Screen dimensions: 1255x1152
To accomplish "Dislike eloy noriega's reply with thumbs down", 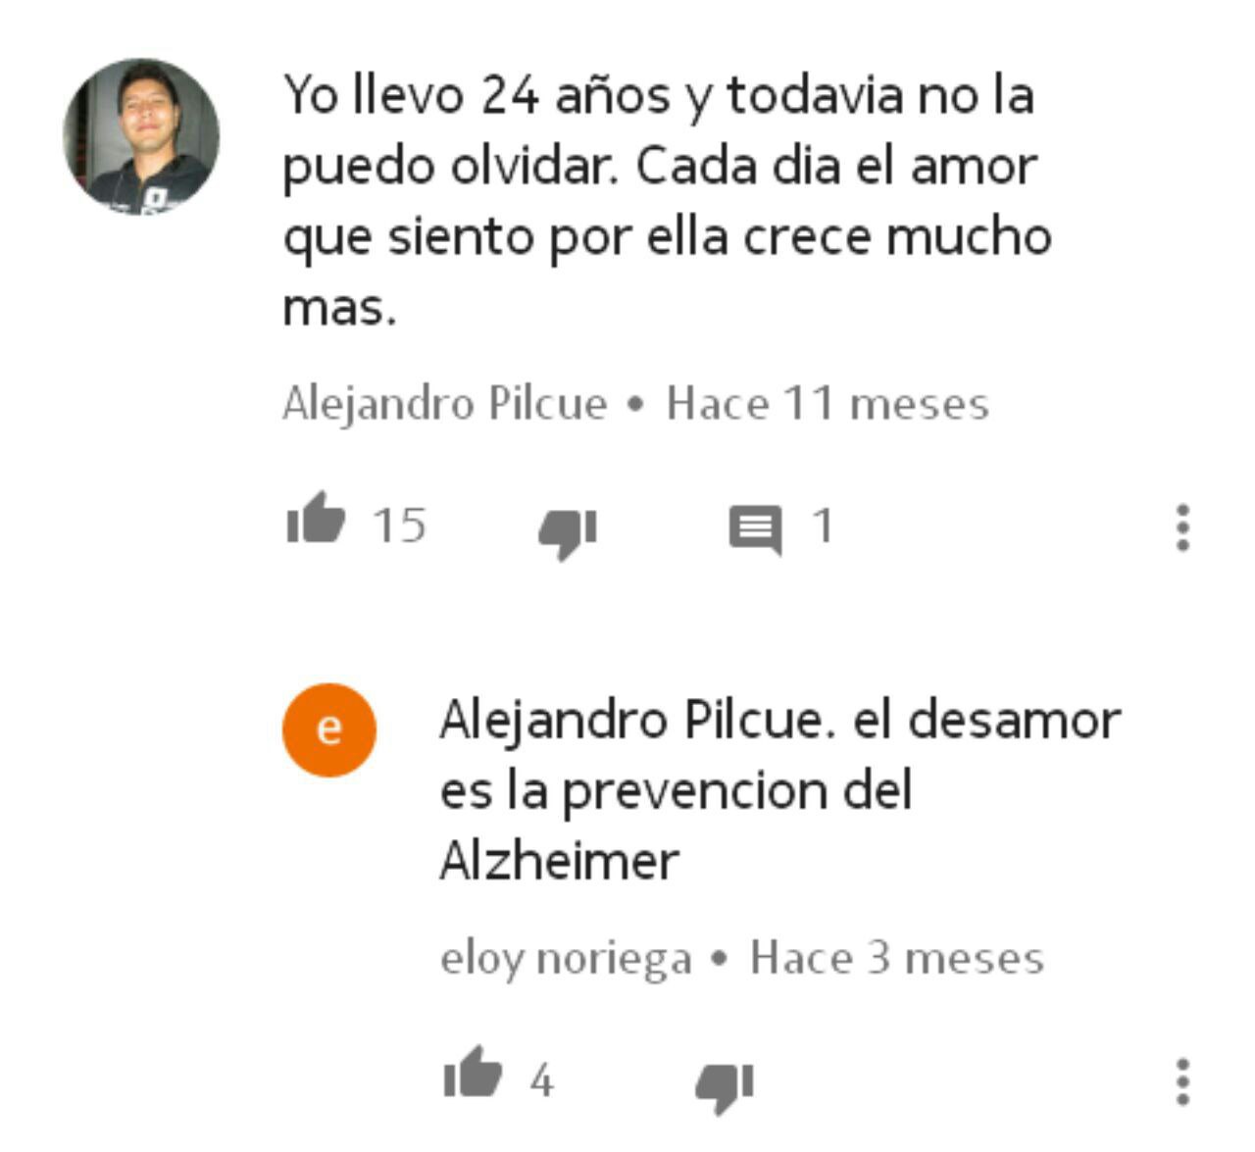I will (725, 1087).
